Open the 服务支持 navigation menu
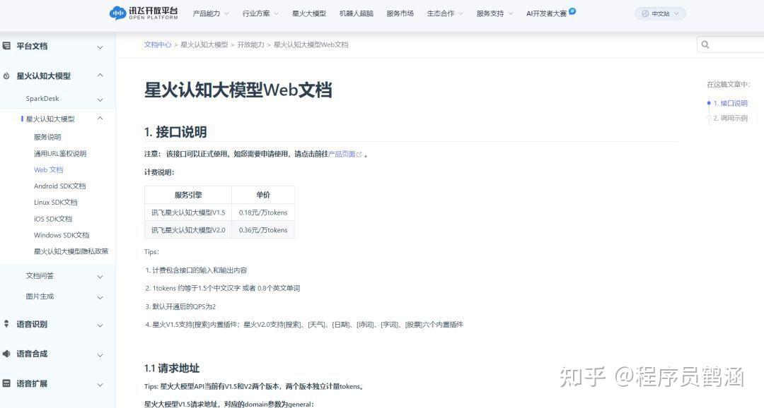This screenshot has height=408, width=764. pyautogui.click(x=494, y=13)
